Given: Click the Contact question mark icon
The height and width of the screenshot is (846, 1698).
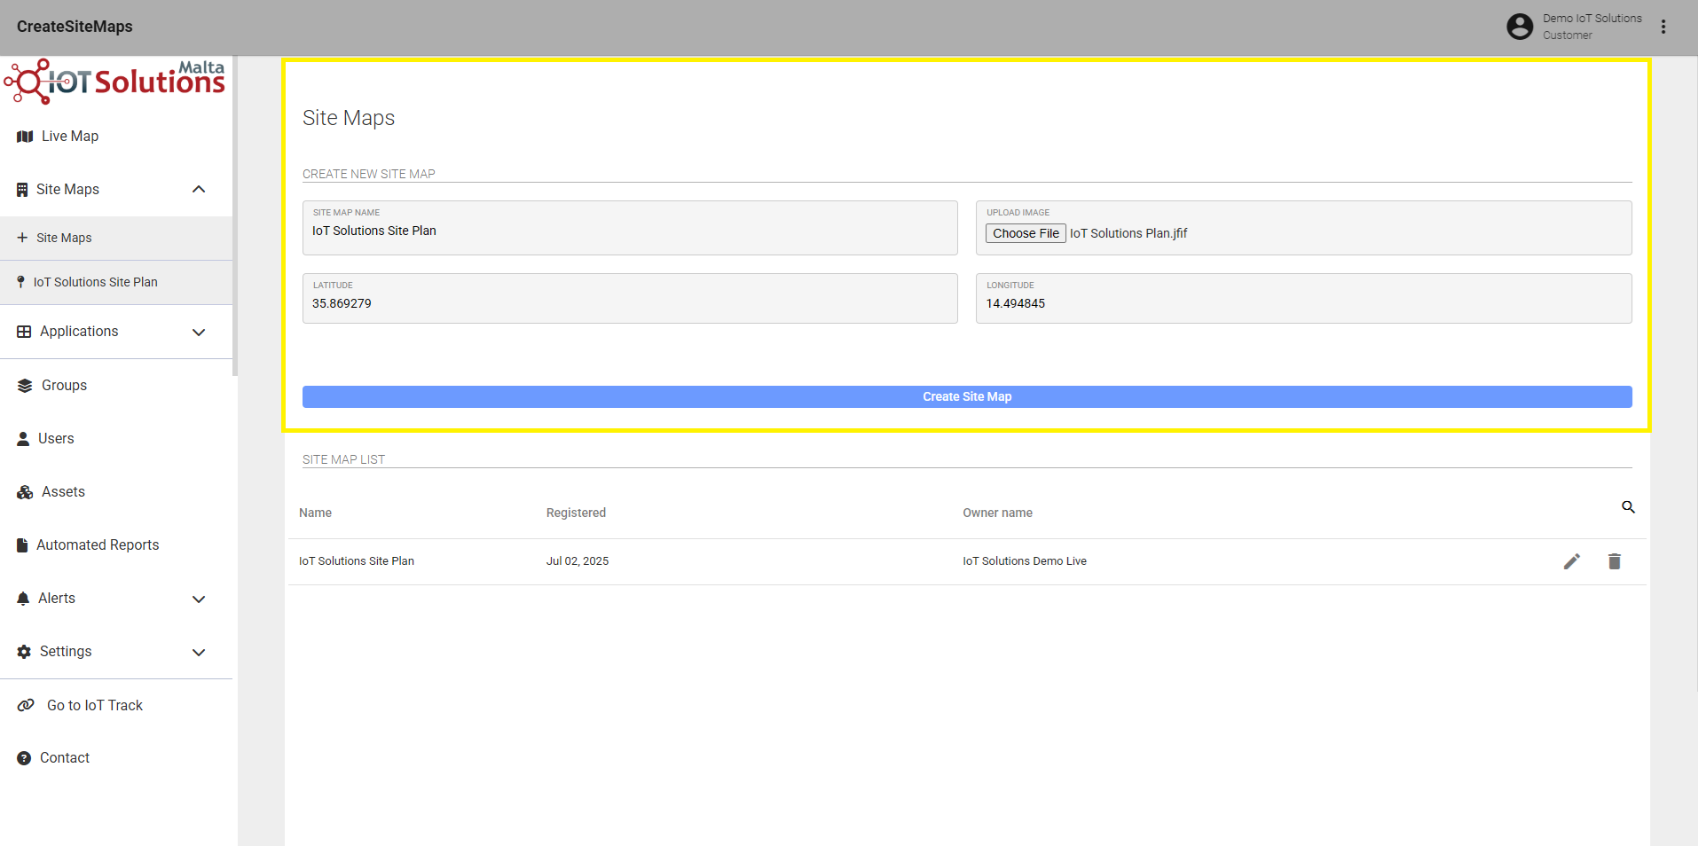Looking at the screenshot, I should 24,758.
